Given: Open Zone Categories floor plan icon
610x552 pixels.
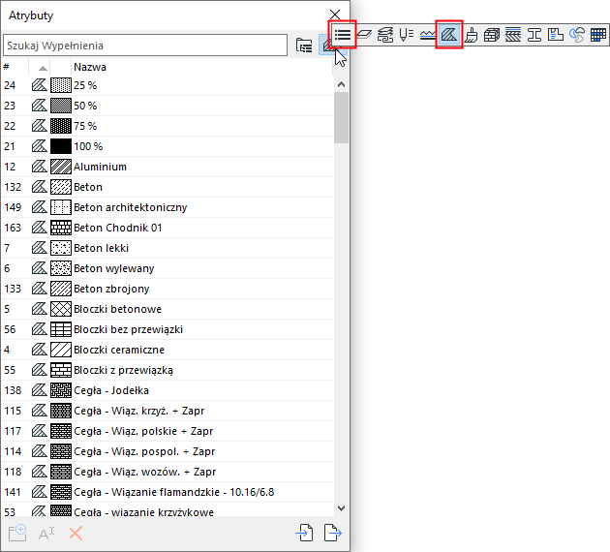Looking at the screenshot, I should click(556, 35).
